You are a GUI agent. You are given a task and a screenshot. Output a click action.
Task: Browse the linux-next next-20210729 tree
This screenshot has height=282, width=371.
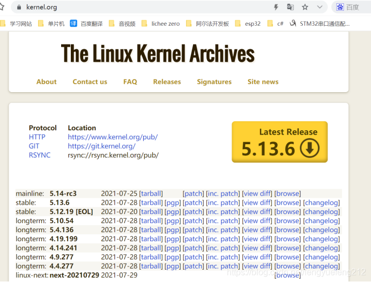pos(288,276)
